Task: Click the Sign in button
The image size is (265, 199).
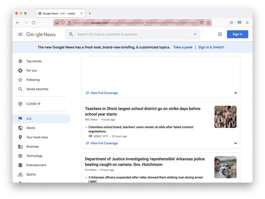Action: point(238,34)
